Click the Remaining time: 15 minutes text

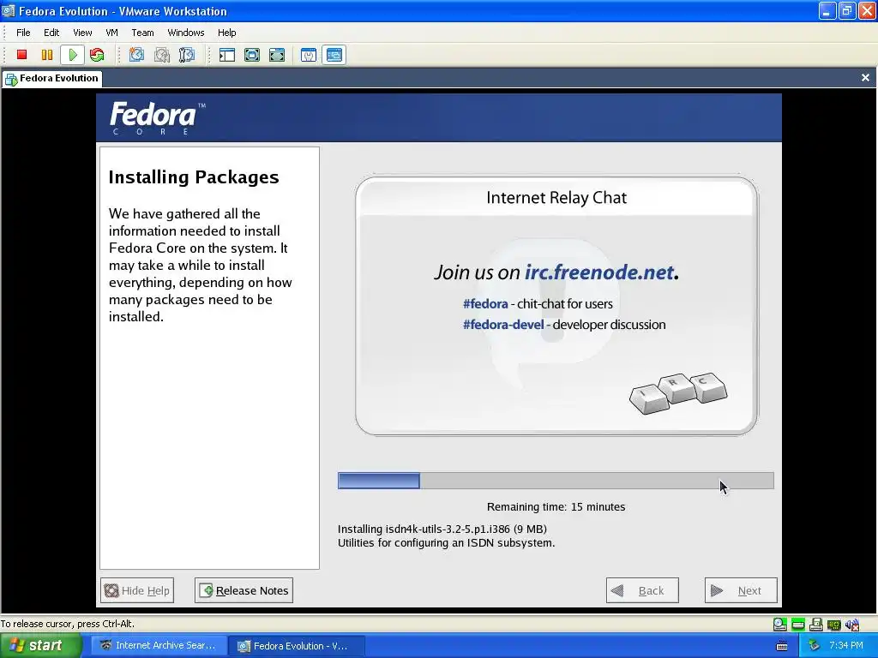556,507
